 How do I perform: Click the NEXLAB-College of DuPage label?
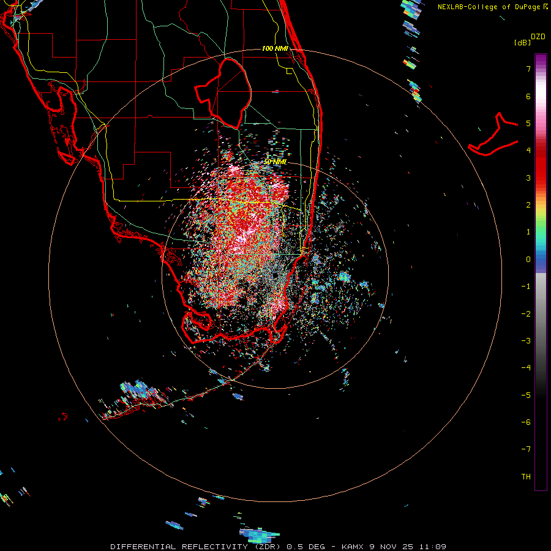coord(492,7)
